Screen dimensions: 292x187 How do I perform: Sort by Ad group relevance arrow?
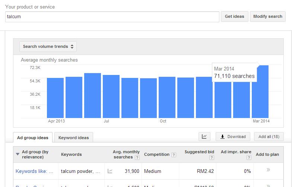coord(18,154)
